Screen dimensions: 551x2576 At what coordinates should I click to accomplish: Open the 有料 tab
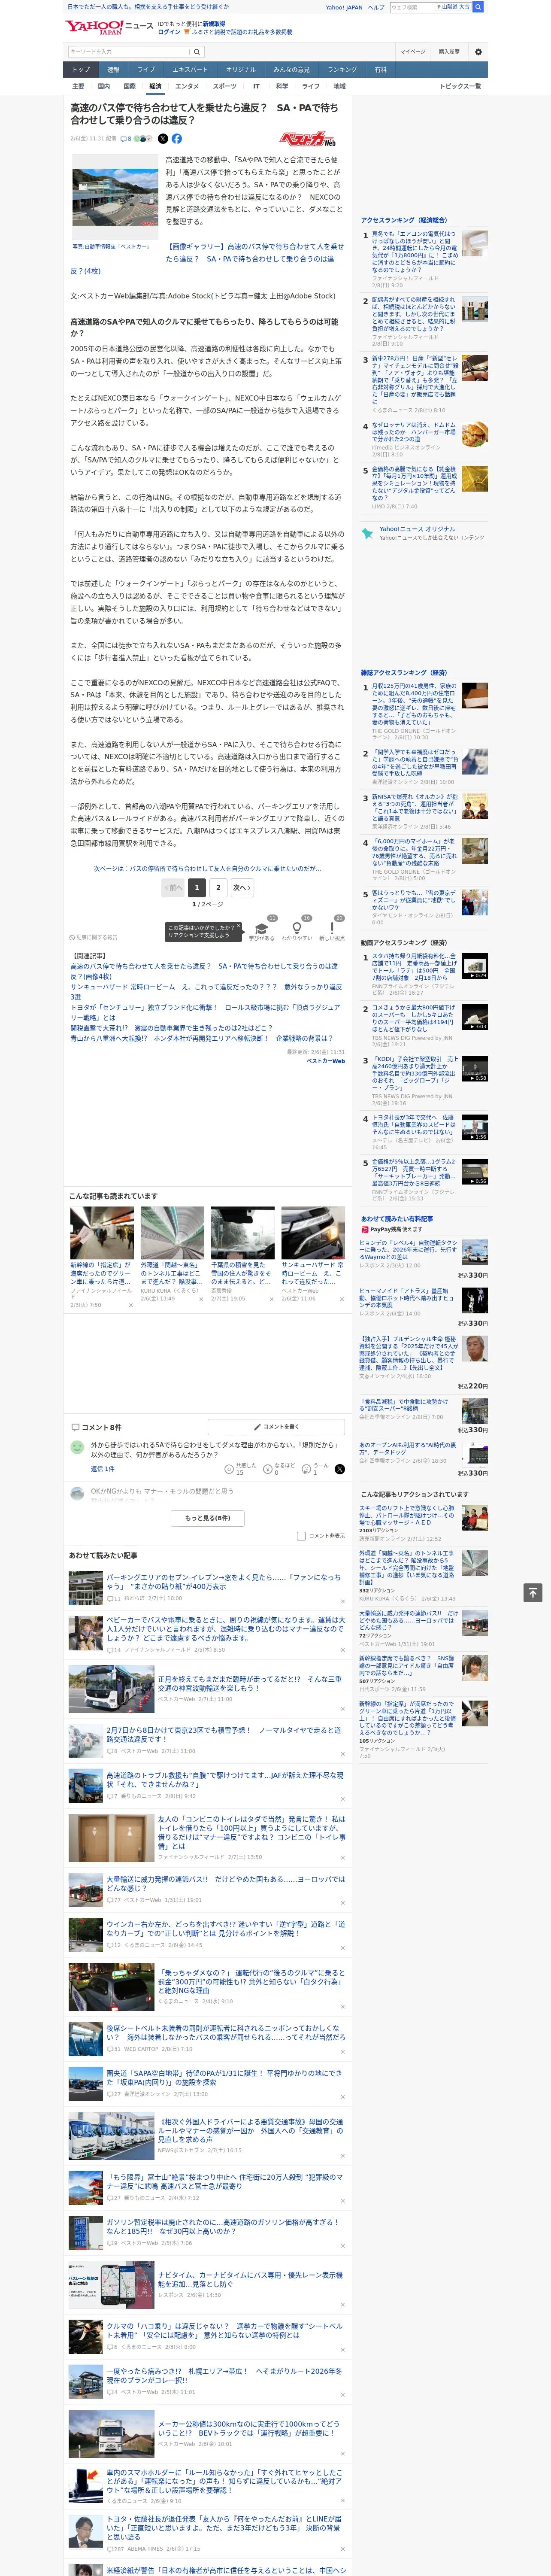pyautogui.click(x=380, y=70)
